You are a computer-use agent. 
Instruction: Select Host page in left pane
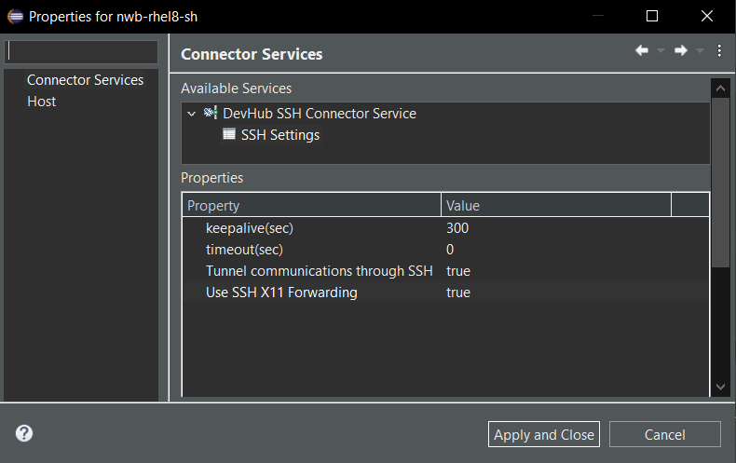coord(42,102)
